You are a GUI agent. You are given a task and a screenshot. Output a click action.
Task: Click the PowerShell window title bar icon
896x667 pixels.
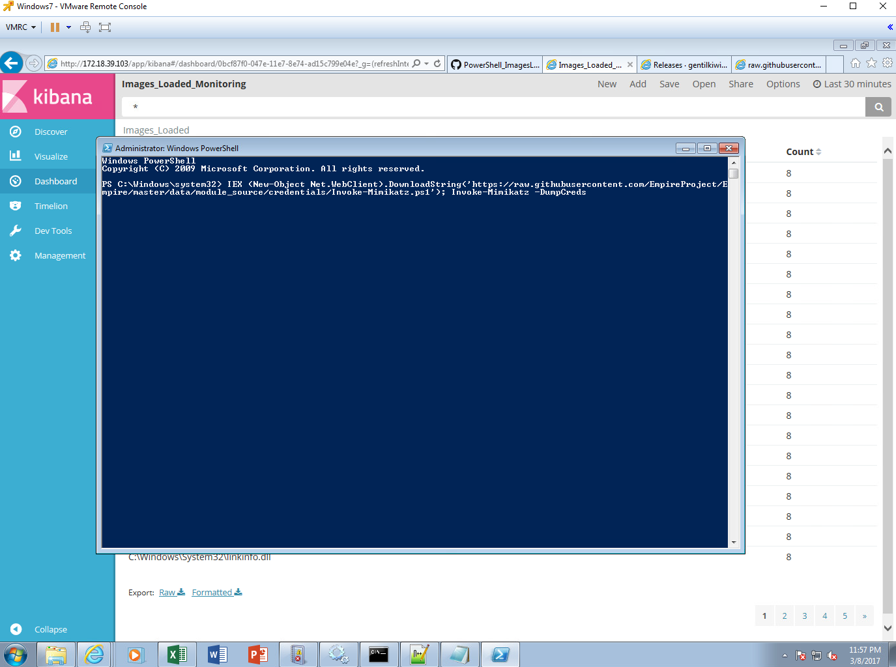(108, 148)
